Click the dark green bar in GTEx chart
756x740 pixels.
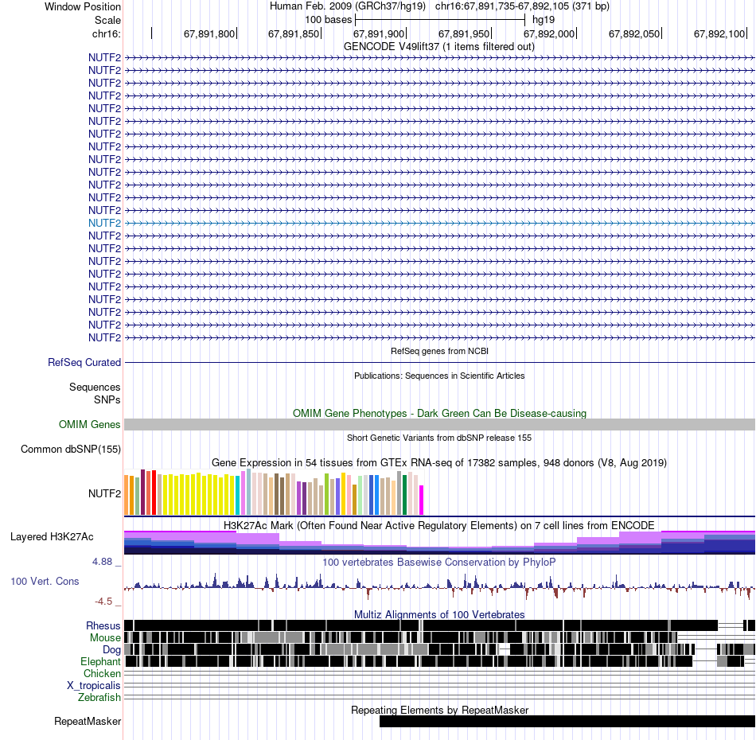click(x=404, y=496)
